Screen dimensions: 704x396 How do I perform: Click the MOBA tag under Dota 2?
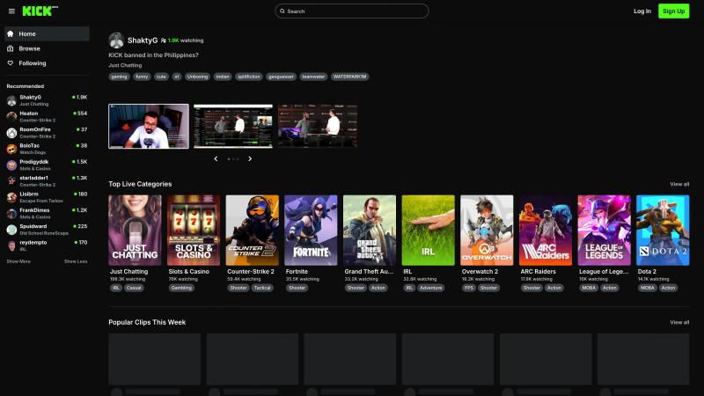pos(648,288)
